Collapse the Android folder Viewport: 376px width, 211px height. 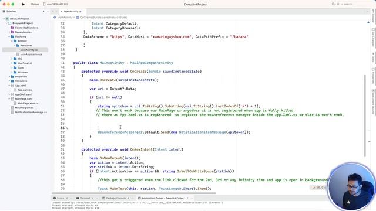coord(12,41)
